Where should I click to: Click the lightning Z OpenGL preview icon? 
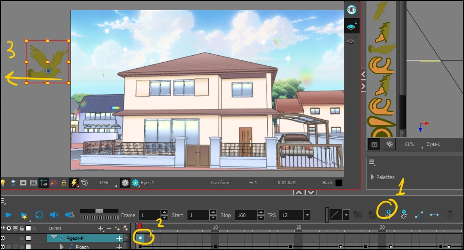[x=74, y=183]
